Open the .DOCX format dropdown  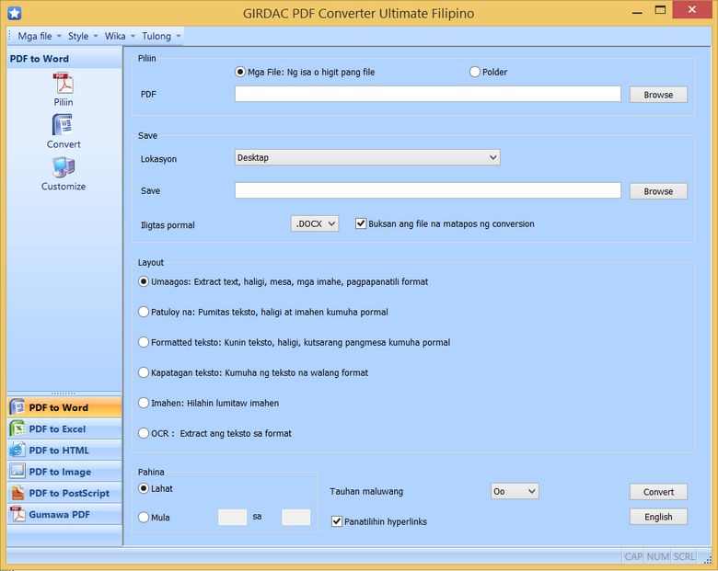[315, 223]
